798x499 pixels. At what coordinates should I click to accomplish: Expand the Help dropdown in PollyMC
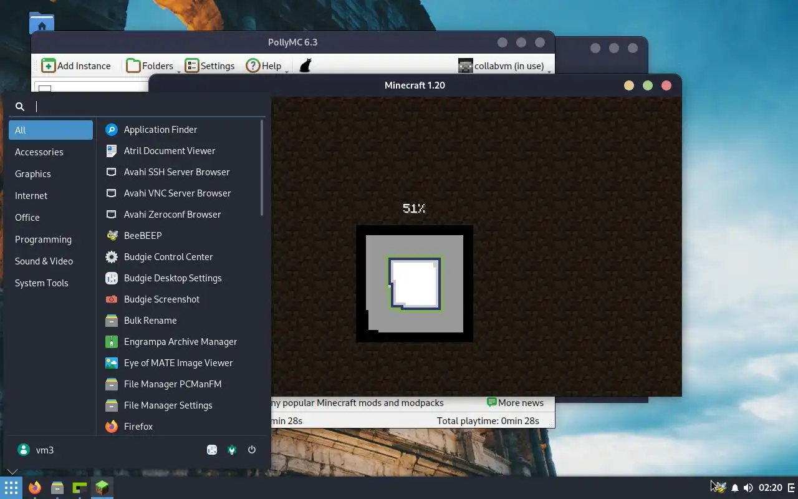266,65
